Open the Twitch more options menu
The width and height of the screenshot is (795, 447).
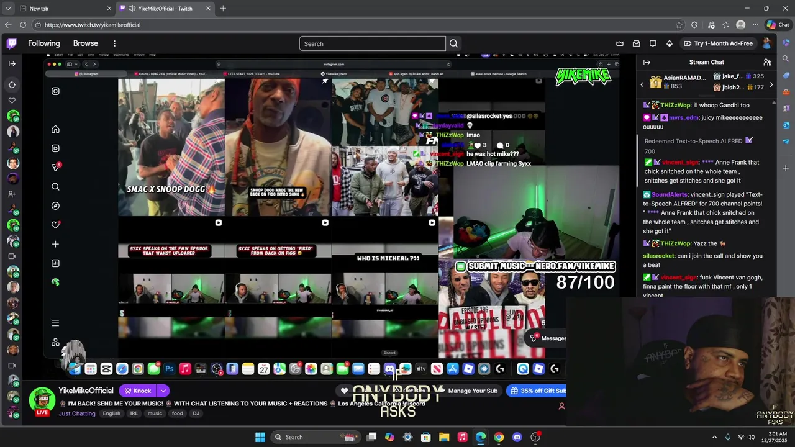[x=114, y=43]
